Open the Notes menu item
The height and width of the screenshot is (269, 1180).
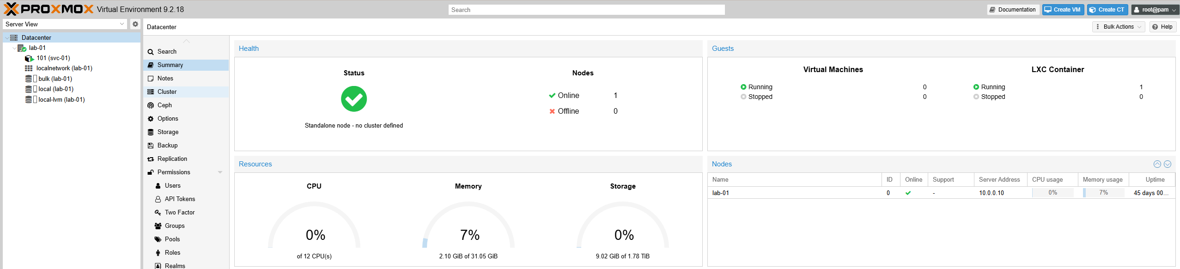point(186,79)
